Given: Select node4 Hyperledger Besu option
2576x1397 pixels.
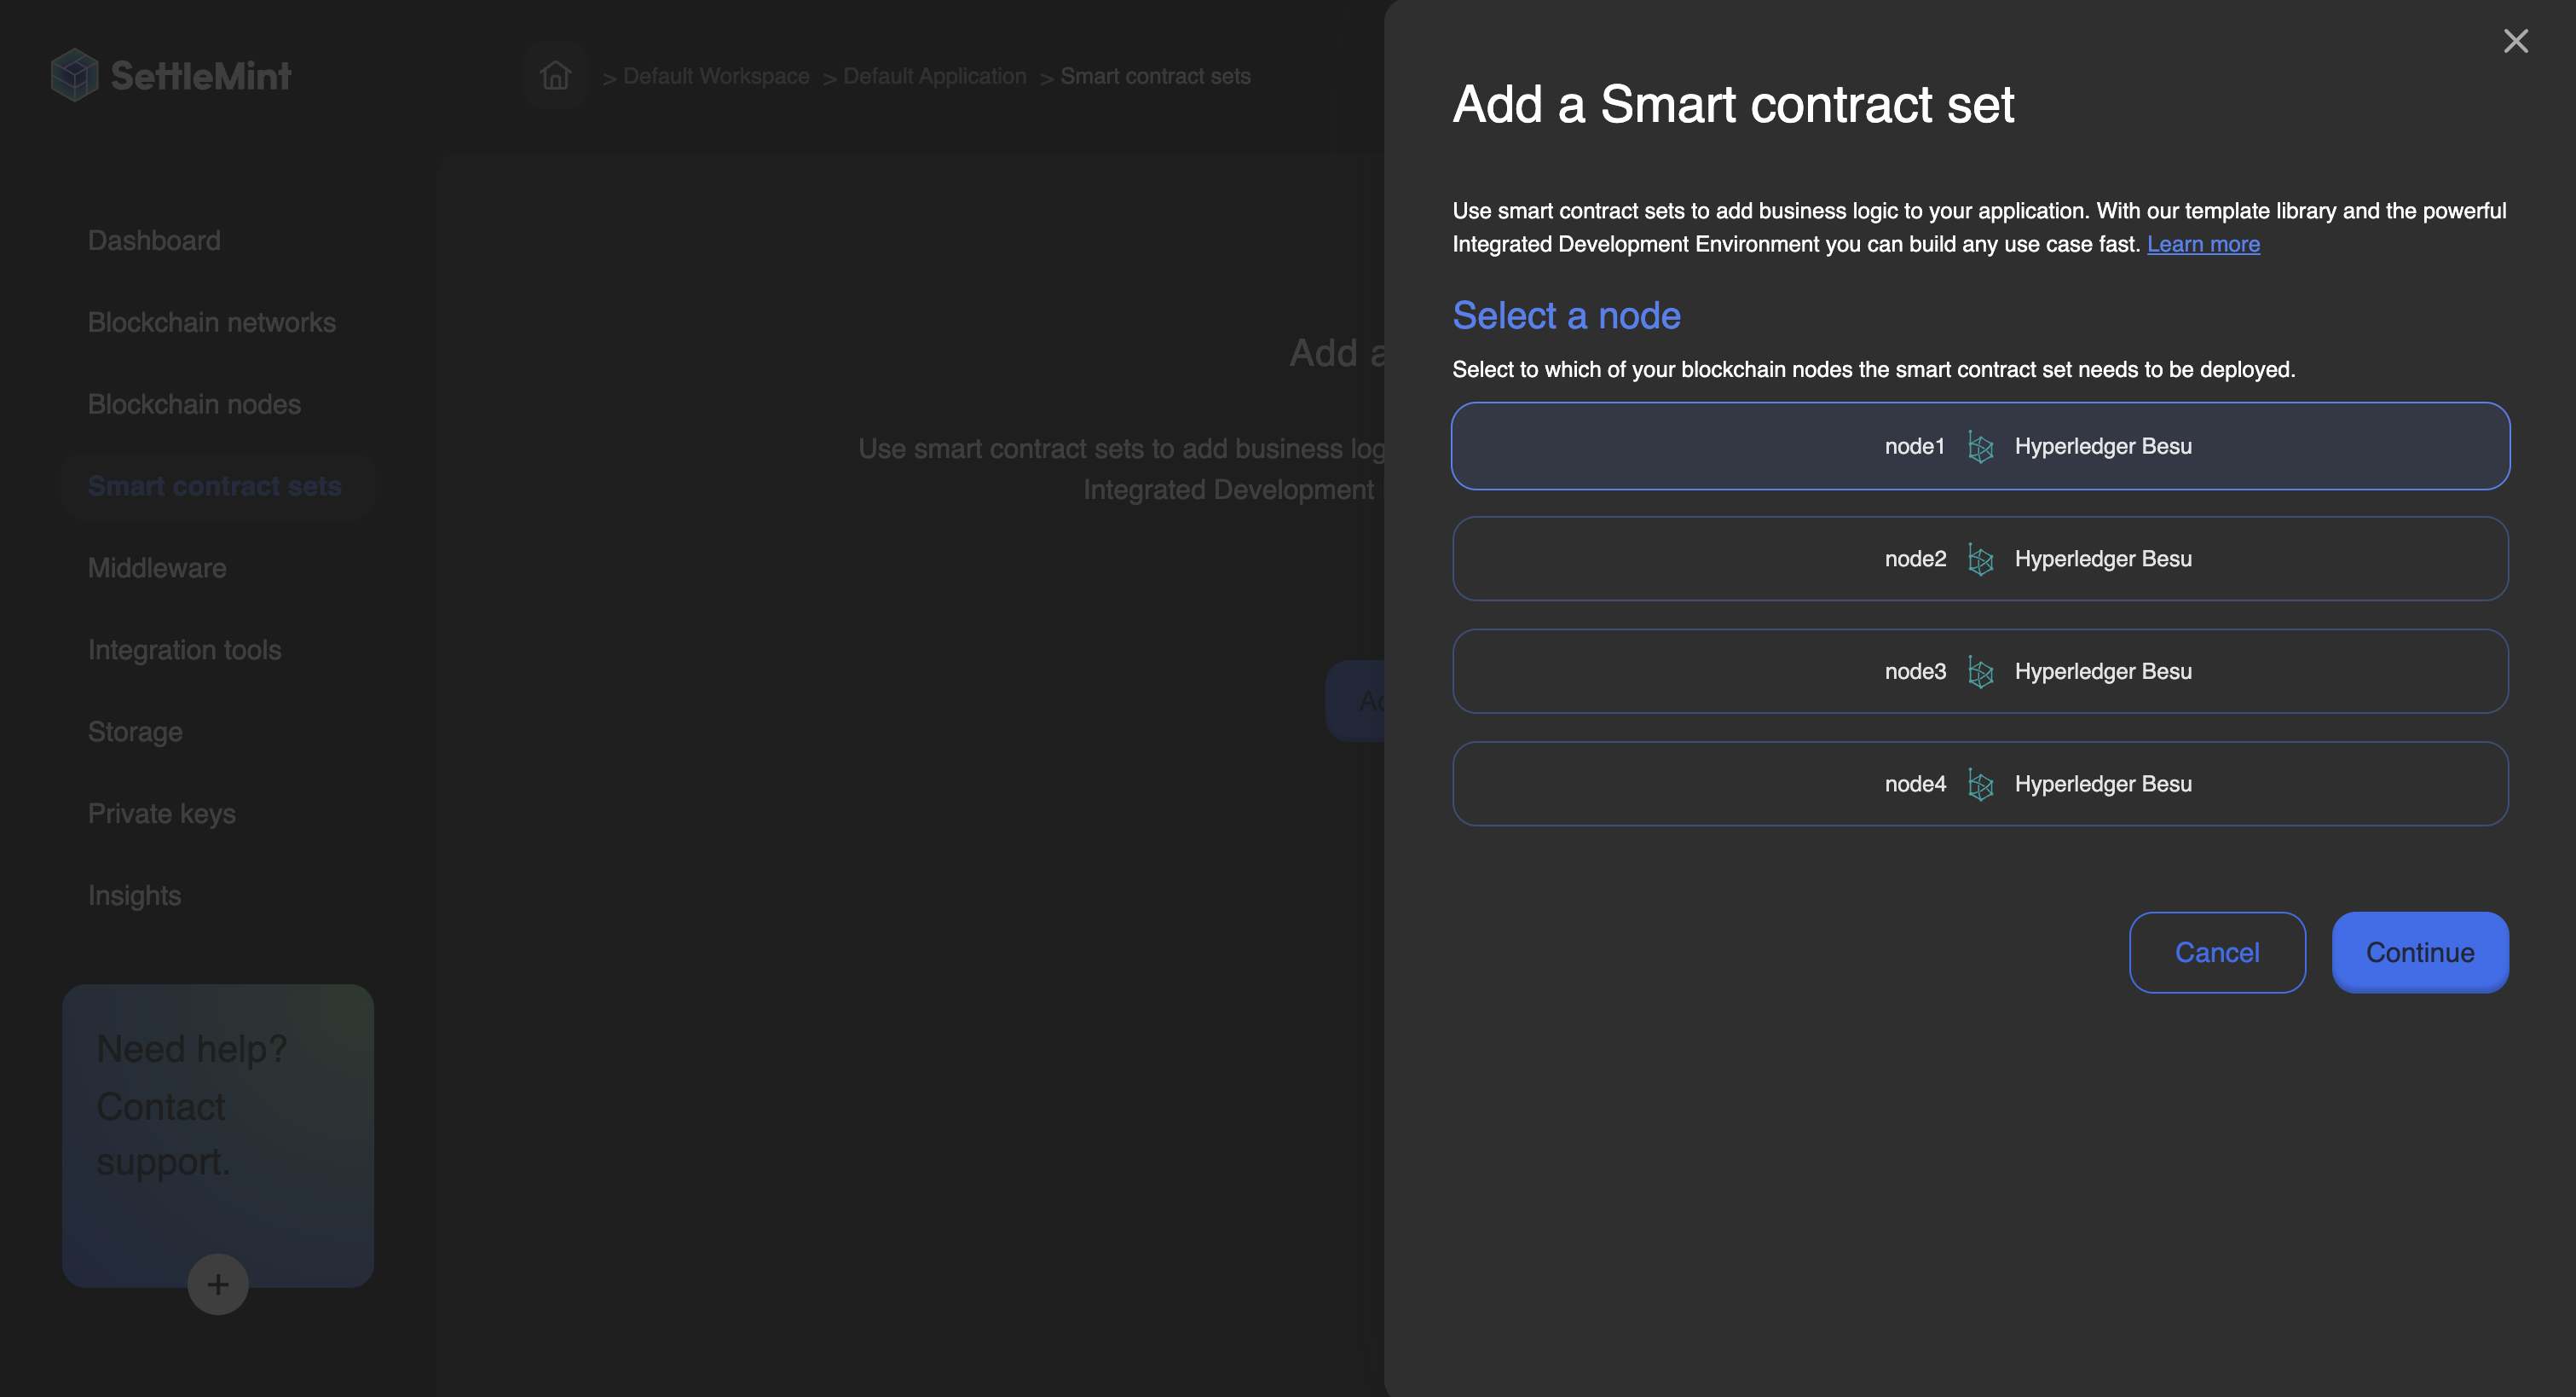Looking at the screenshot, I should 1979,783.
